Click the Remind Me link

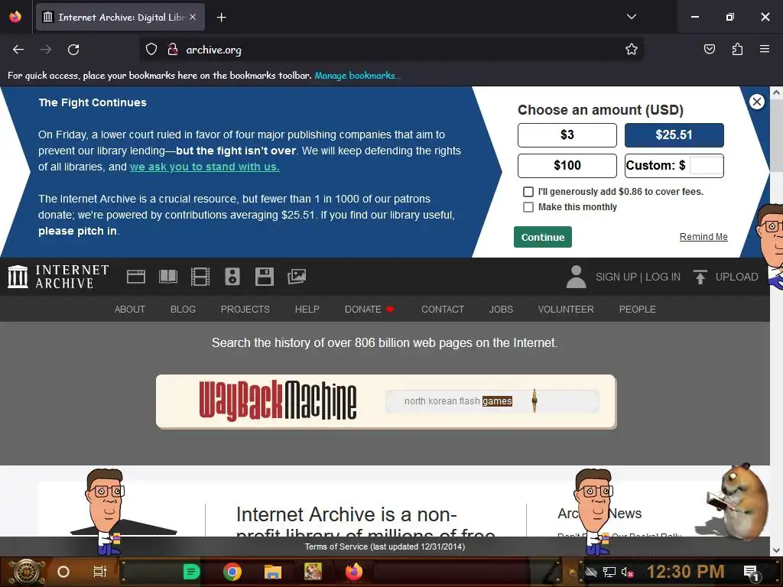(703, 237)
